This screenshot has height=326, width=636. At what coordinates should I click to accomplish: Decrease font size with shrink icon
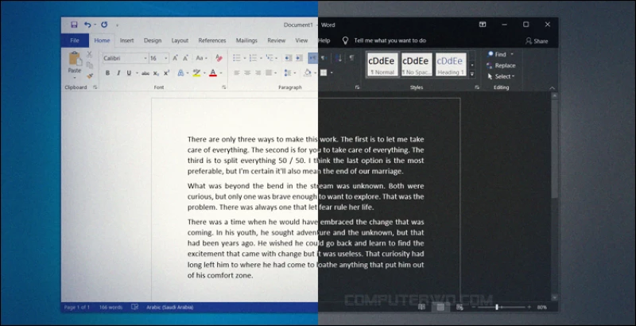point(185,58)
